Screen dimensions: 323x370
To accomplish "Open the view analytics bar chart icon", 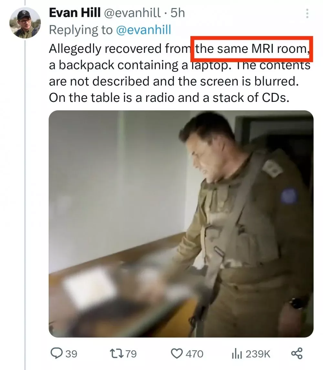I will (236, 354).
